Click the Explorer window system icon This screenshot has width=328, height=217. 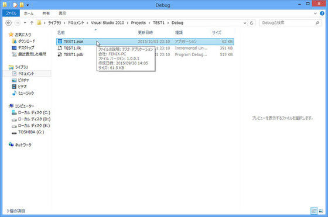[x=5, y=5]
